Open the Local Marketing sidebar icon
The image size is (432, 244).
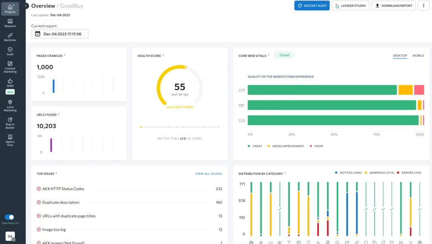[10, 104]
